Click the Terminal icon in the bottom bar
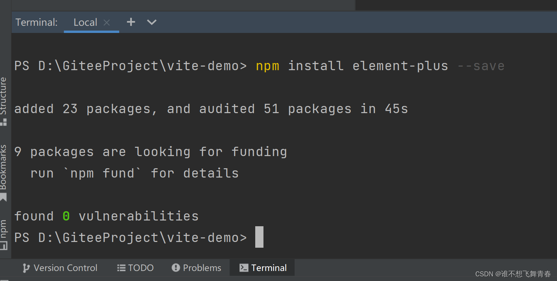The width and height of the screenshot is (557, 281). [x=244, y=267]
